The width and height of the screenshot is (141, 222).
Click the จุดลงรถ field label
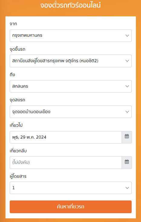pyautogui.click(x=17, y=100)
